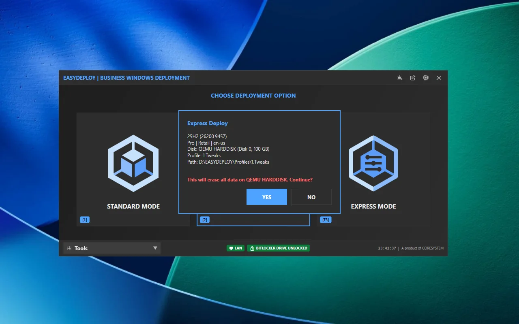Click the Tools dropdown arrow
The image size is (519, 324).
coord(155,248)
